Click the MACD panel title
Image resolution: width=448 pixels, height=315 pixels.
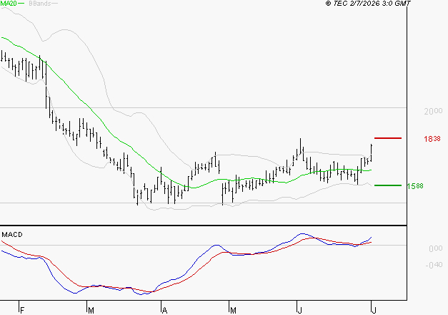click(x=12, y=235)
